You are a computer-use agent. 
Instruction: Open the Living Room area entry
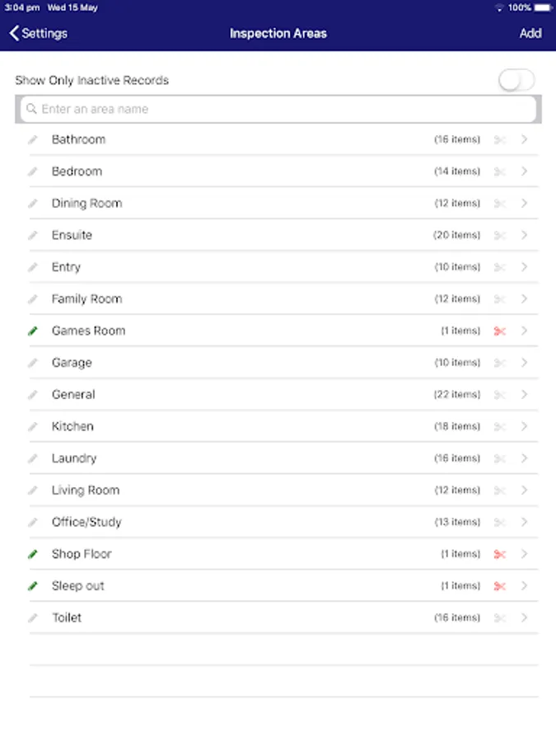(x=86, y=490)
